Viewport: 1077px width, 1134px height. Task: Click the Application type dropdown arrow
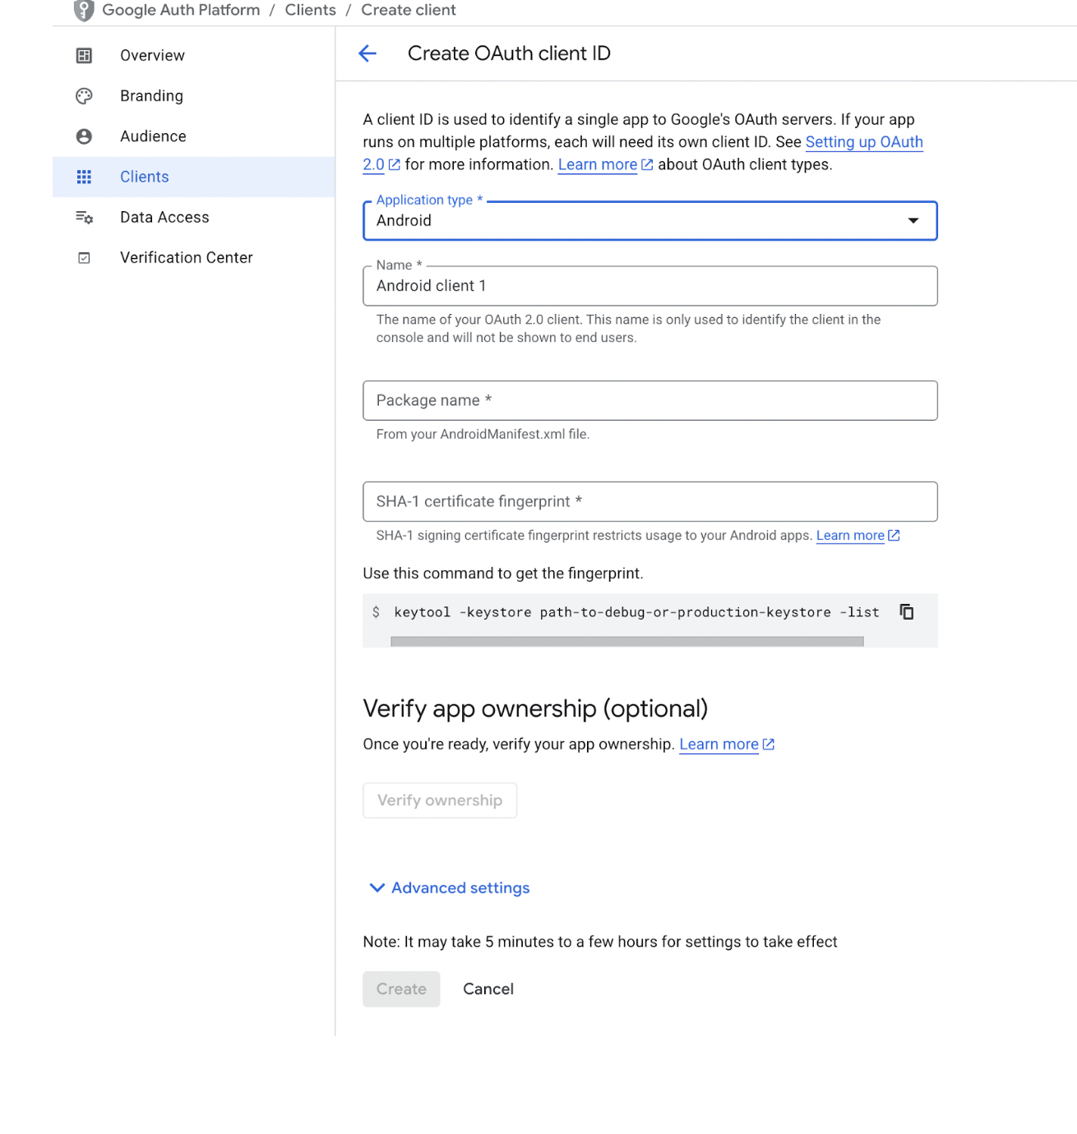point(913,221)
